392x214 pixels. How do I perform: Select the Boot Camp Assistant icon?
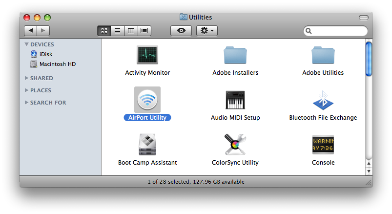click(x=147, y=145)
